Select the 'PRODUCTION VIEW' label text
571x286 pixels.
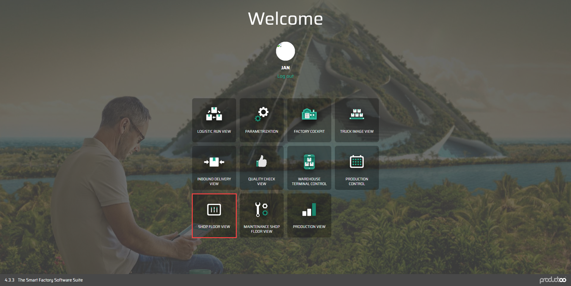(309, 227)
